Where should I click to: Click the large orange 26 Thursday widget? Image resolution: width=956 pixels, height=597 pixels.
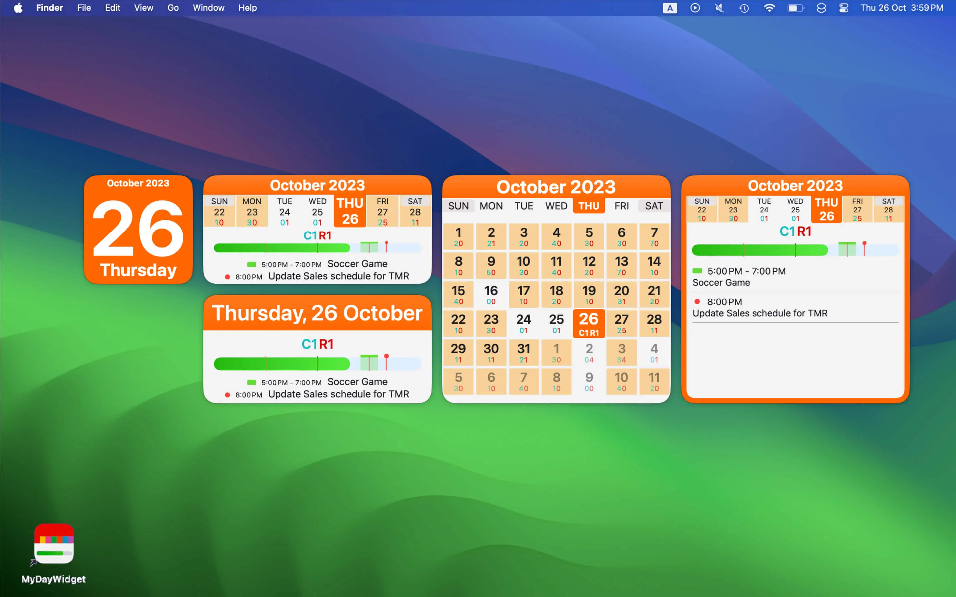click(x=138, y=230)
